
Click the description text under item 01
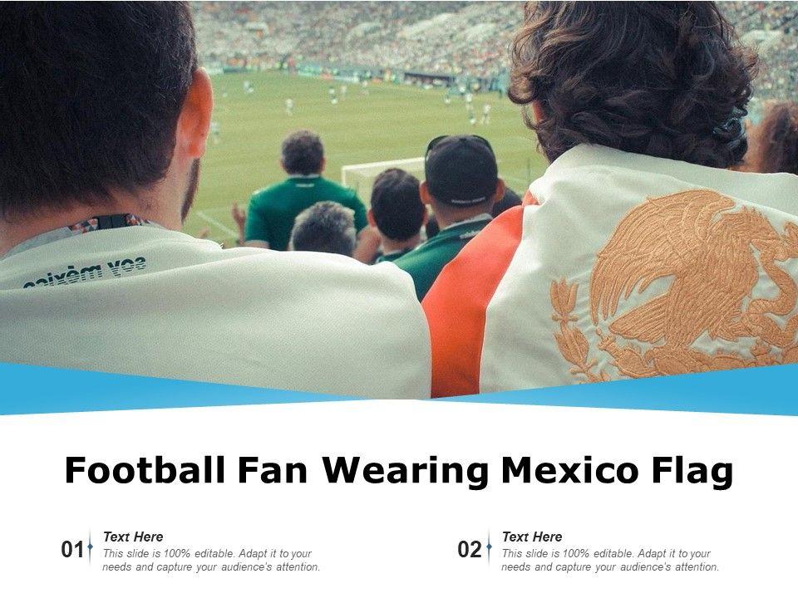coord(211,560)
